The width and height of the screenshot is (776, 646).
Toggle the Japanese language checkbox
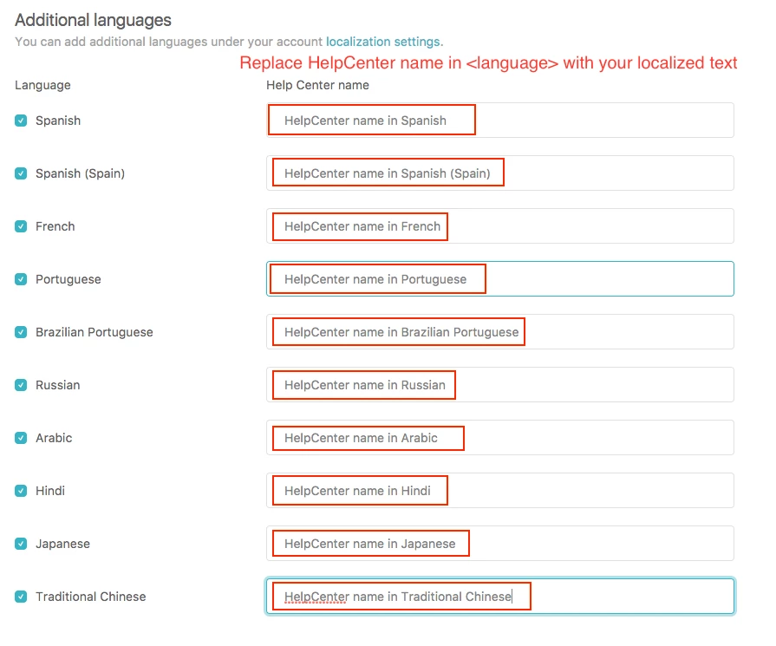(21, 544)
